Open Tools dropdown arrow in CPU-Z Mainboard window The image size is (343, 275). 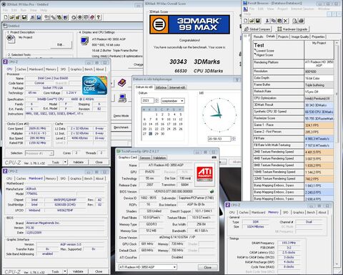pyautogui.click(x=65, y=271)
